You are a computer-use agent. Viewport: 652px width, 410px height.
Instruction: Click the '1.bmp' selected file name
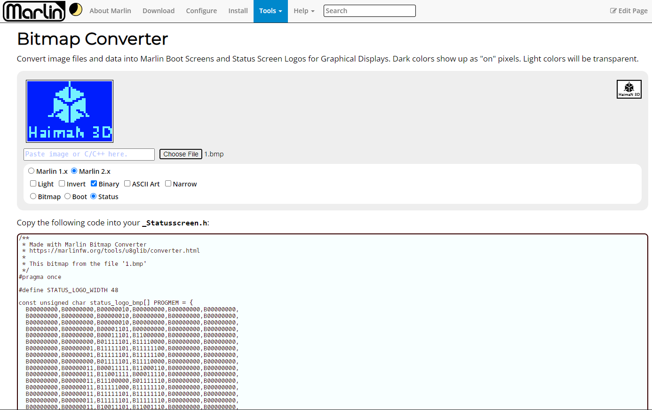point(214,154)
